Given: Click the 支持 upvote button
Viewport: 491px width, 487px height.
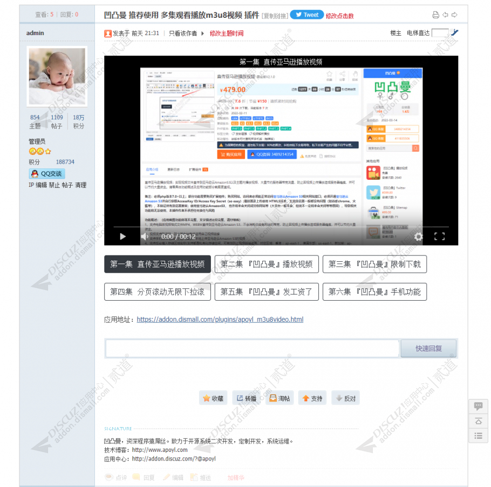Looking at the screenshot, I should coord(312,398).
